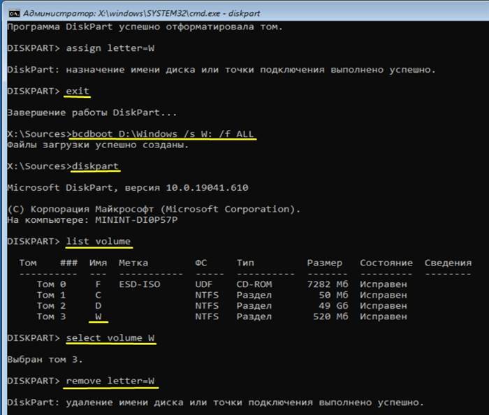Click the underlined drive letter W in table
This screenshot has width=489, height=415.
[x=98, y=316]
